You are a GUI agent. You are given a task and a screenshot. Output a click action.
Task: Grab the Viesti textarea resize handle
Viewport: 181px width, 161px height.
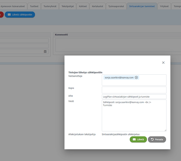coord(165,130)
